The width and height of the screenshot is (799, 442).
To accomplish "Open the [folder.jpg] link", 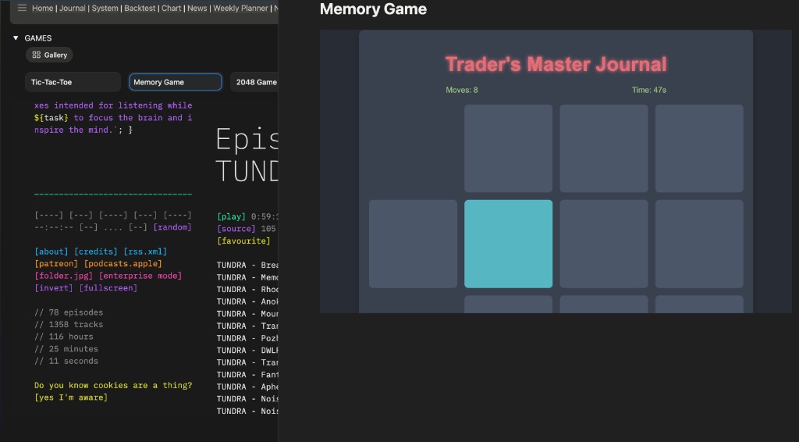I will (x=64, y=276).
